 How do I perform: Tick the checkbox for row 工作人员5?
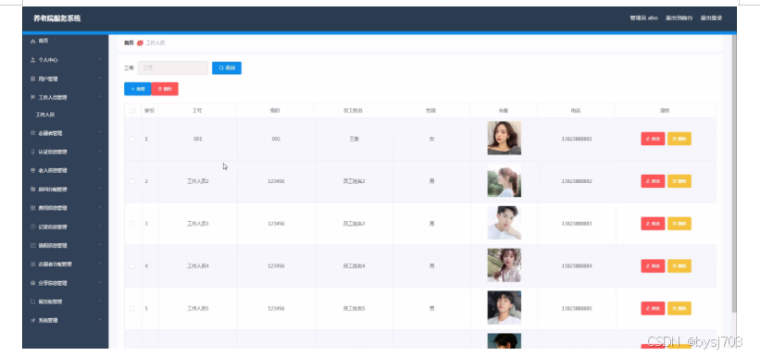pyautogui.click(x=132, y=309)
